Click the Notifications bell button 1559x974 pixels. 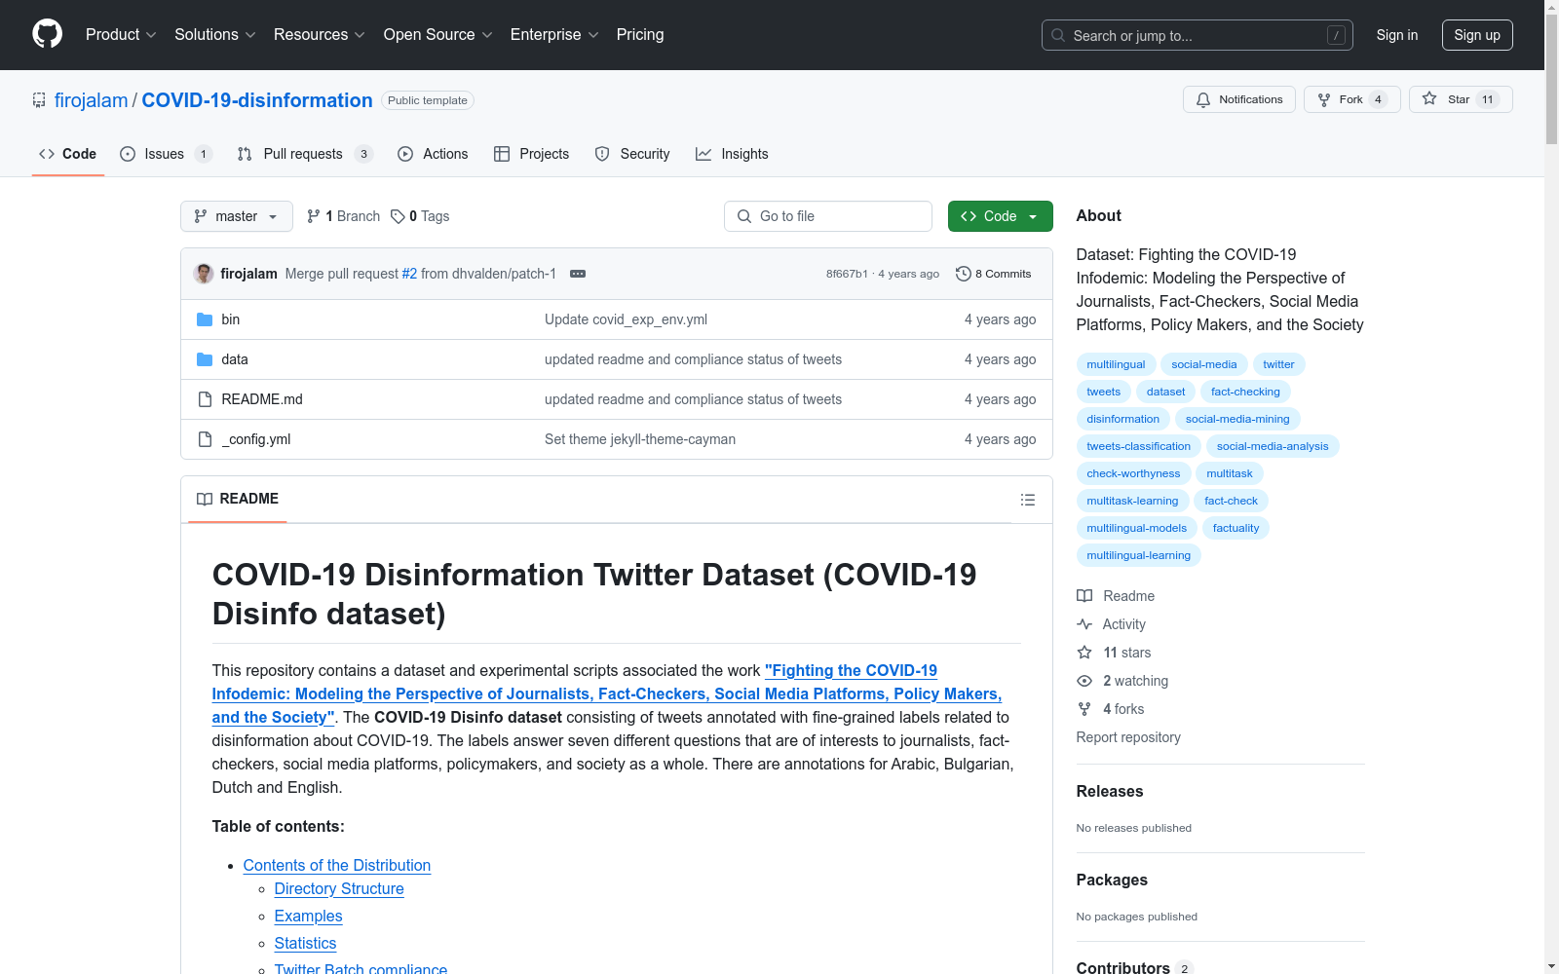[x=1239, y=99]
